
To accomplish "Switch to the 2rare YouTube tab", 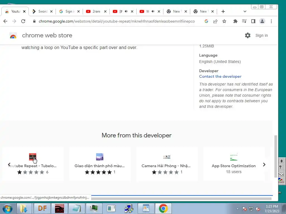I will 96,11.
